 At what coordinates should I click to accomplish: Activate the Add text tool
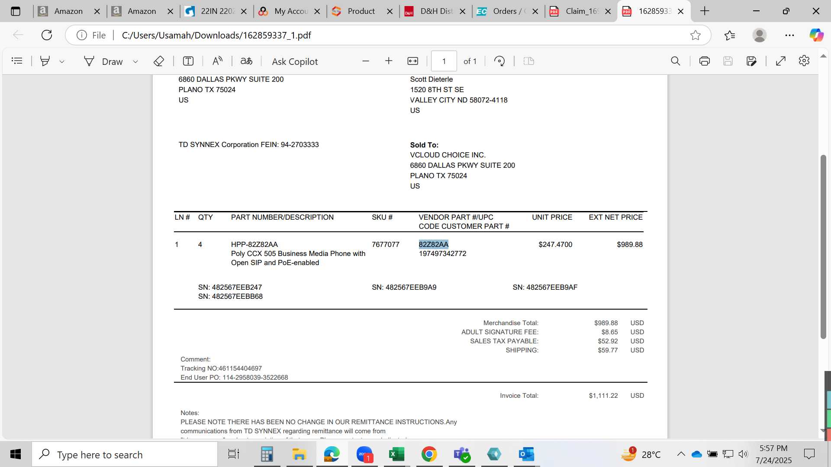coord(188,61)
